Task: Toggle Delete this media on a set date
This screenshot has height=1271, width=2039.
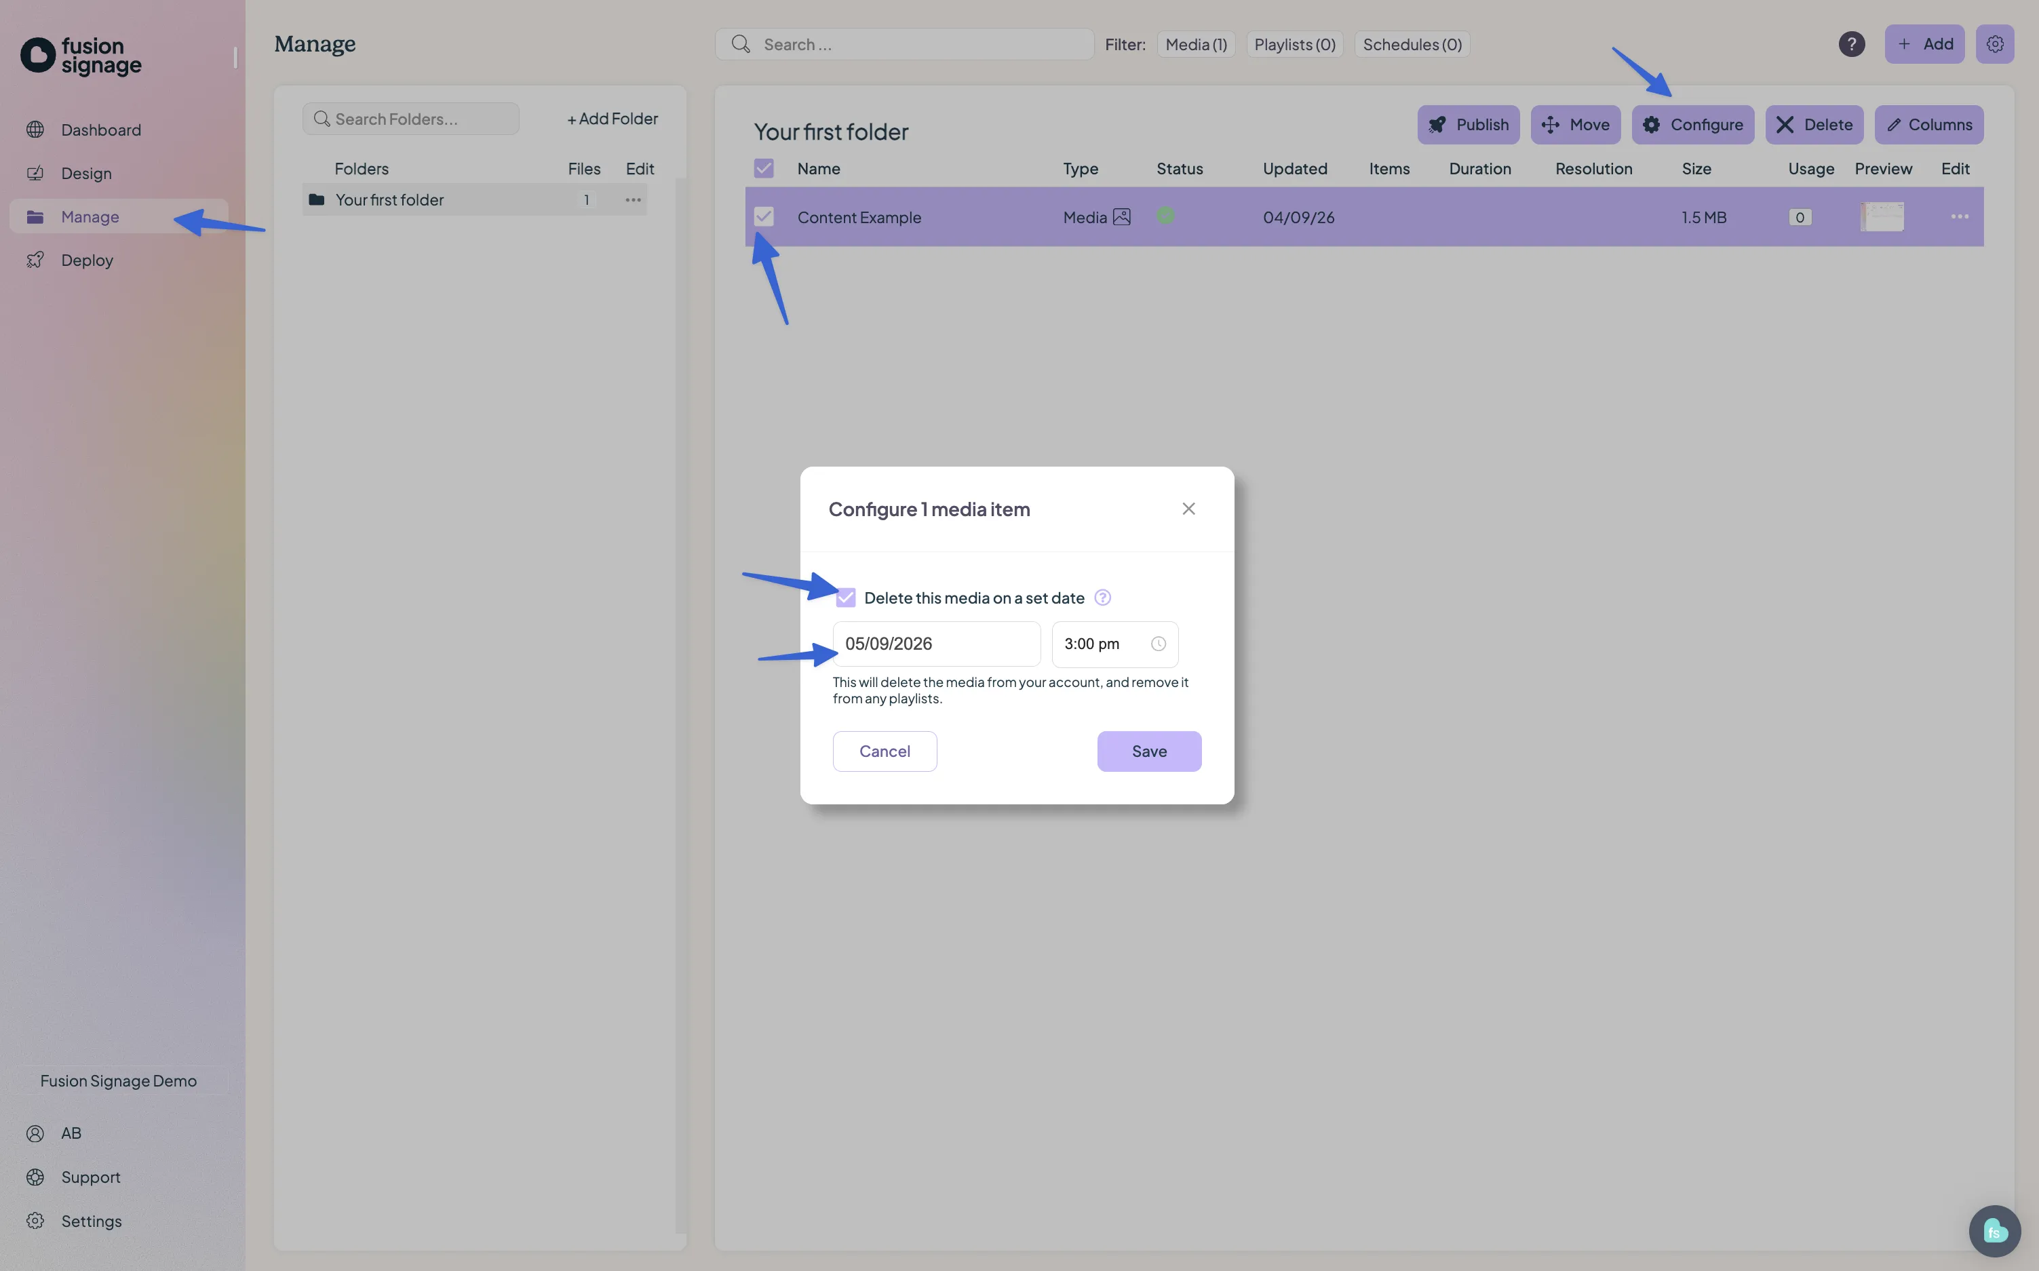Action: 846,598
